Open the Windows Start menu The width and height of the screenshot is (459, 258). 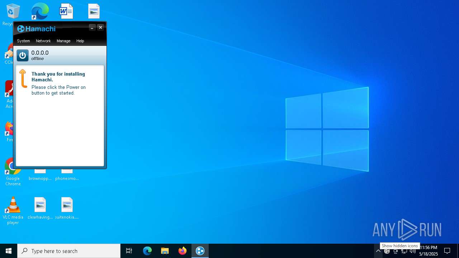pos(9,251)
